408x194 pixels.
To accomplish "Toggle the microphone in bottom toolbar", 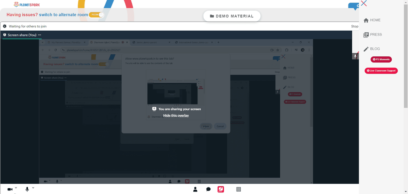I will coord(27,190).
